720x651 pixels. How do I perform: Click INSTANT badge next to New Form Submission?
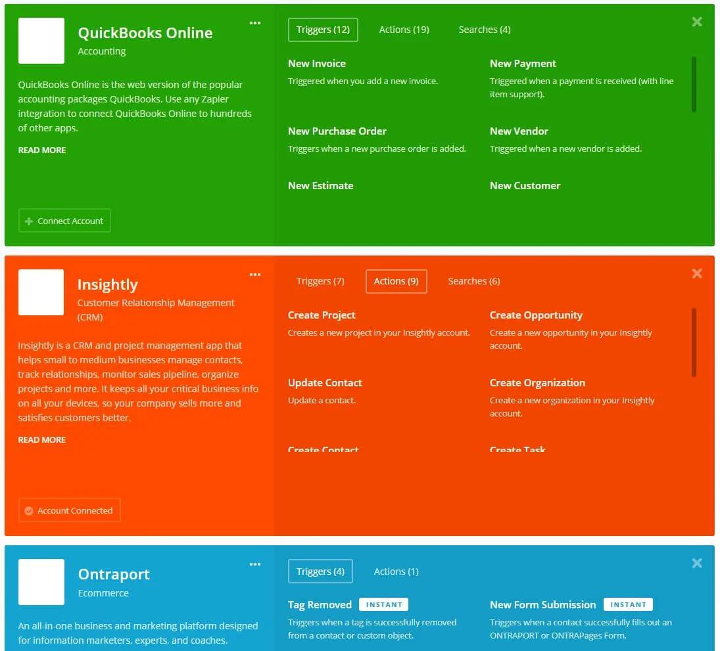click(628, 604)
